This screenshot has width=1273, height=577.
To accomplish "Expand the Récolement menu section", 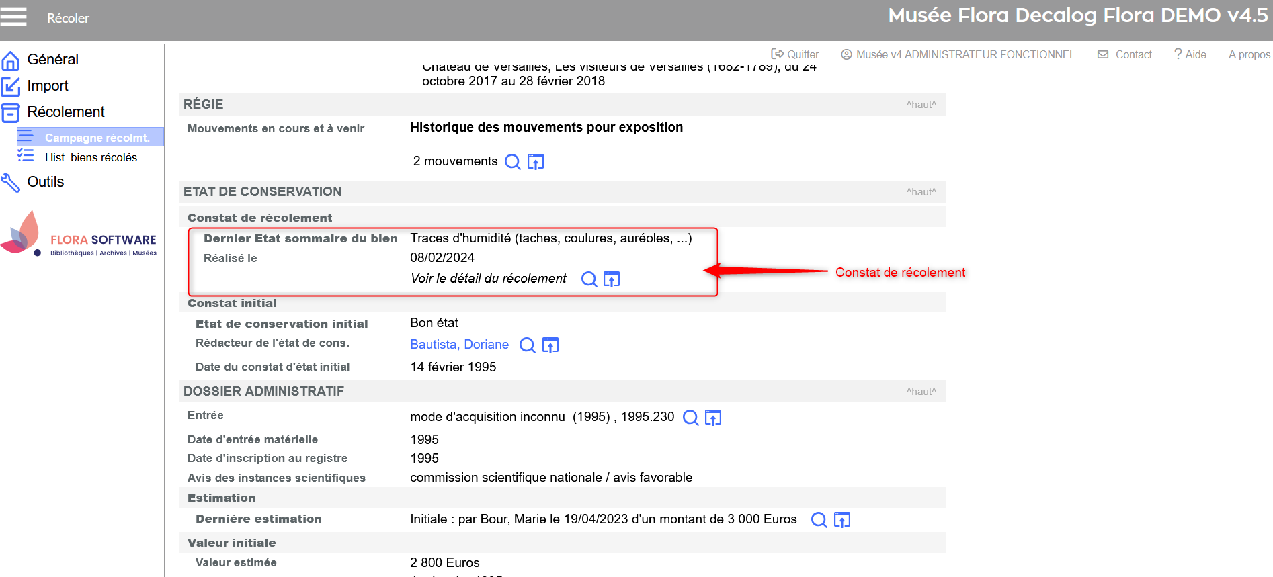I will [x=65, y=112].
